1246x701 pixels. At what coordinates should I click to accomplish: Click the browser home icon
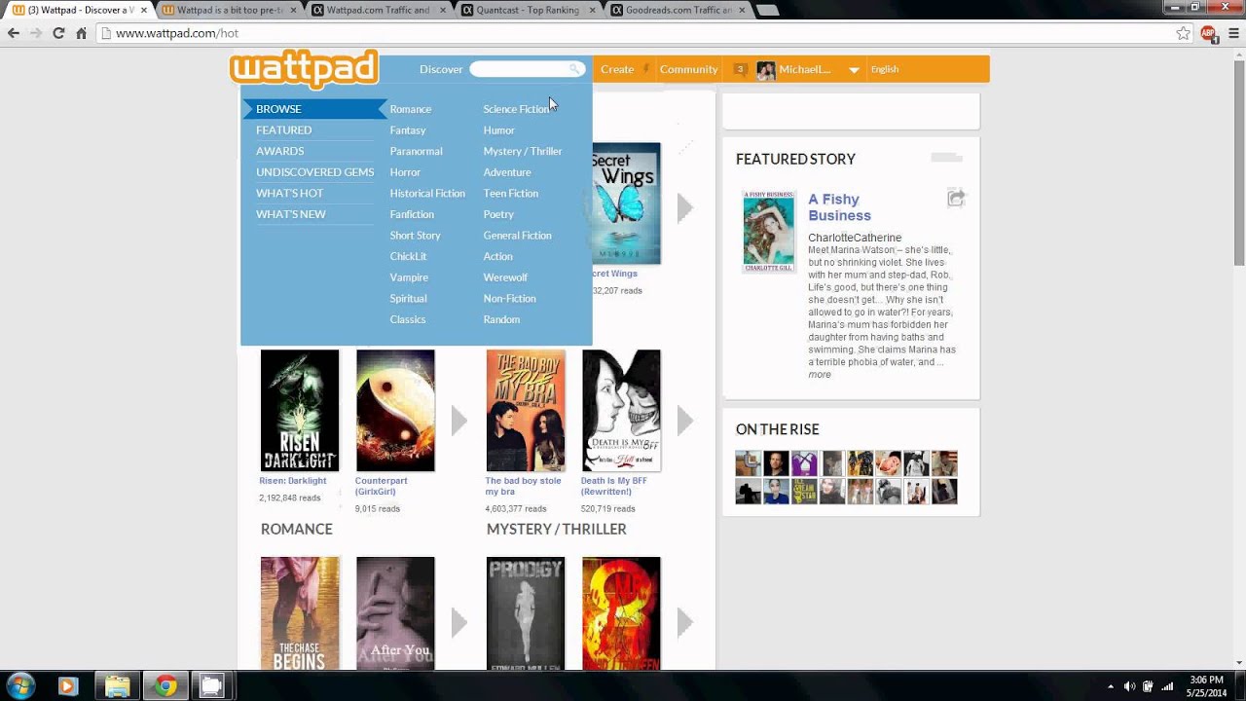pyautogui.click(x=82, y=33)
